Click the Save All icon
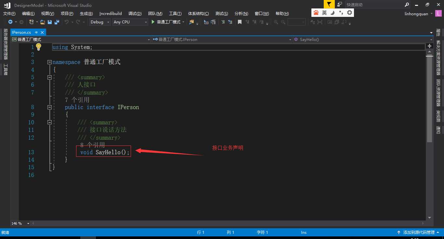Image resolution: width=444 pixels, height=239 pixels. (57, 22)
